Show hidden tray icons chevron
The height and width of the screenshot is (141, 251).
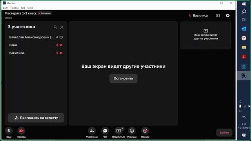(240, 101)
